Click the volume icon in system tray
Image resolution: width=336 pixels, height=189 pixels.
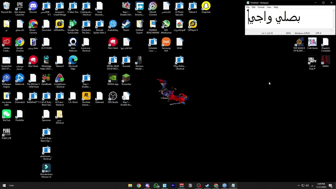tap(307, 186)
